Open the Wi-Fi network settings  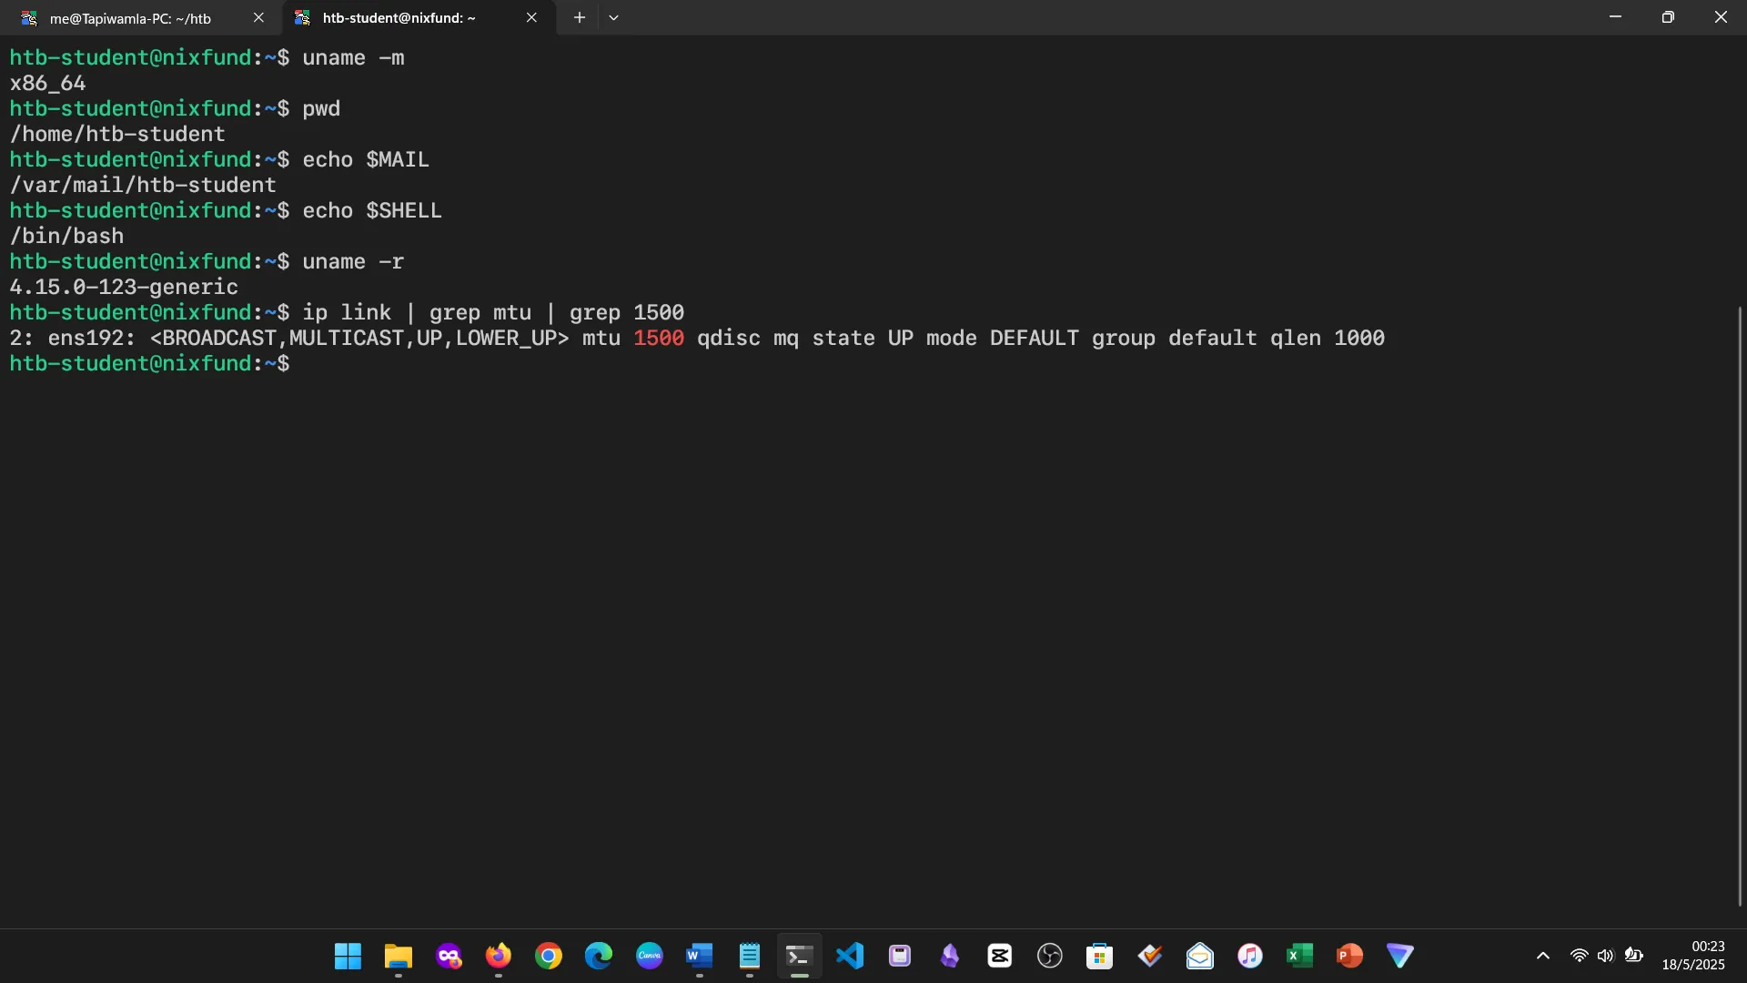click(1580, 956)
